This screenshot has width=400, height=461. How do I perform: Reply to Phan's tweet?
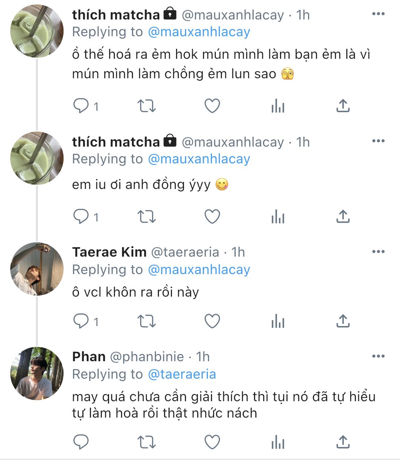point(81,442)
